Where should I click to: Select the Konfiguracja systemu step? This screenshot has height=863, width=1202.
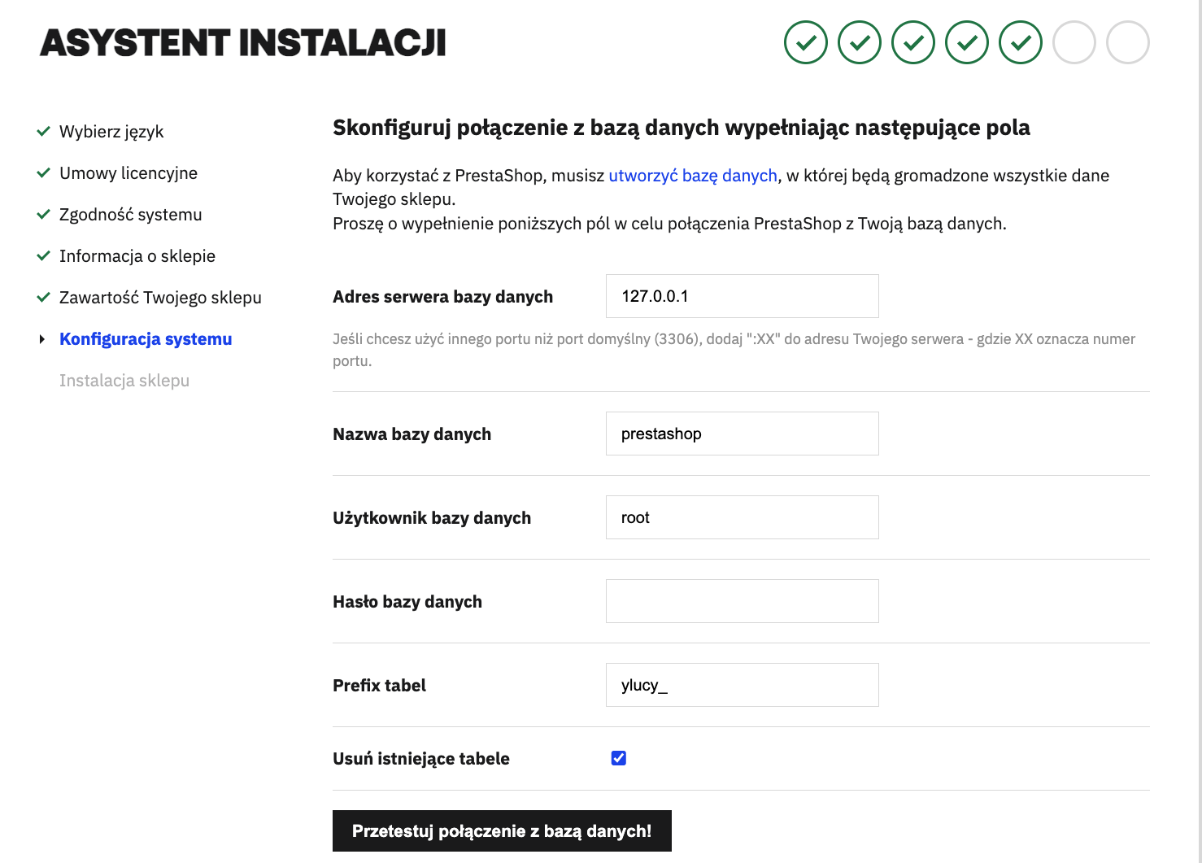point(146,339)
